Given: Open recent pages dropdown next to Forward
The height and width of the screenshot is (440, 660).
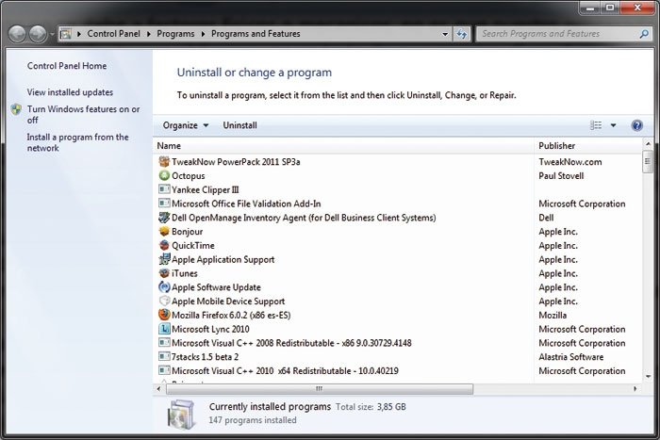Looking at the screenshot, I should [52, 34].
